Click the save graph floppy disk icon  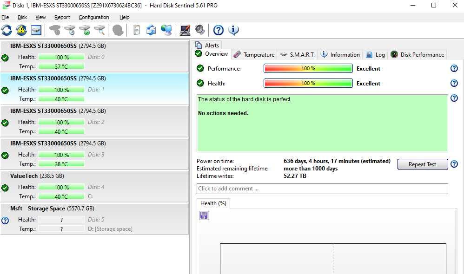[x=204, y=215]
